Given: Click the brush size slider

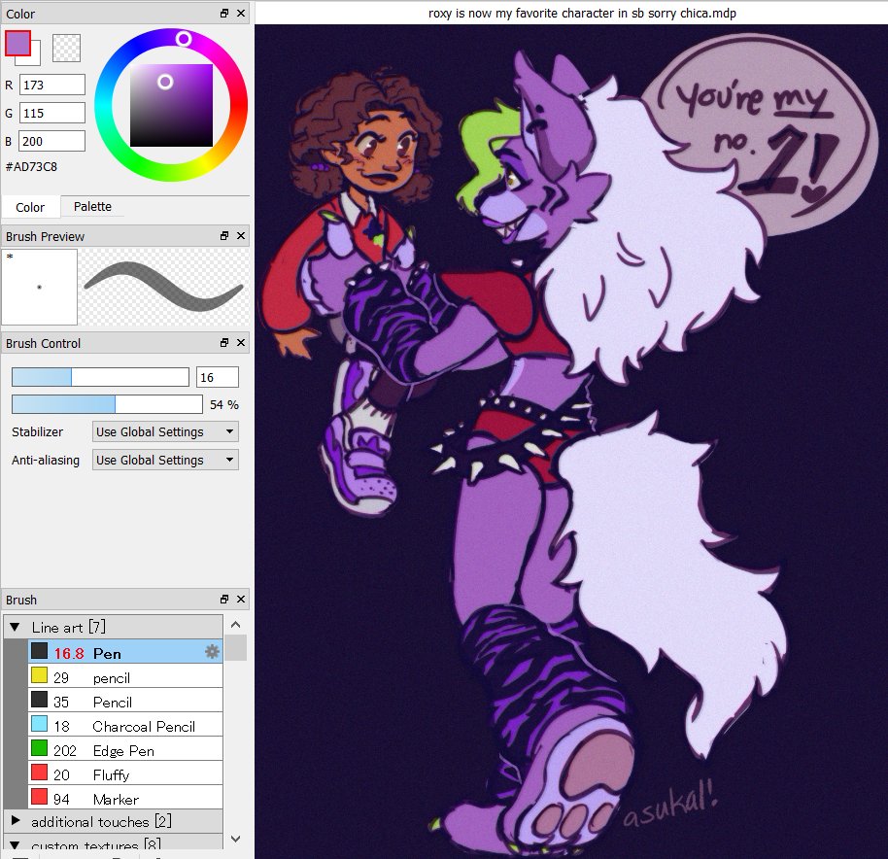Looking at the screenshot, I should pos(100,377).
